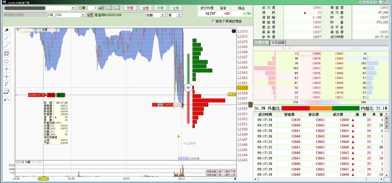Click the 市賣 market sell button

point(161,8)
